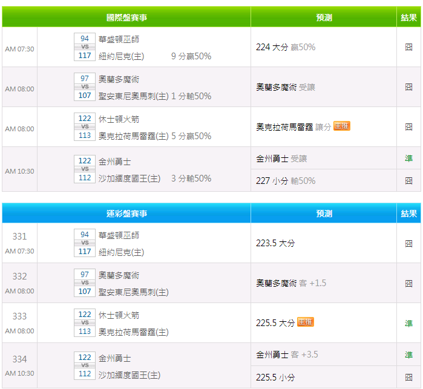Click game number 334
The height and width of the screenshot is (389, 423).
pos(20,359)
